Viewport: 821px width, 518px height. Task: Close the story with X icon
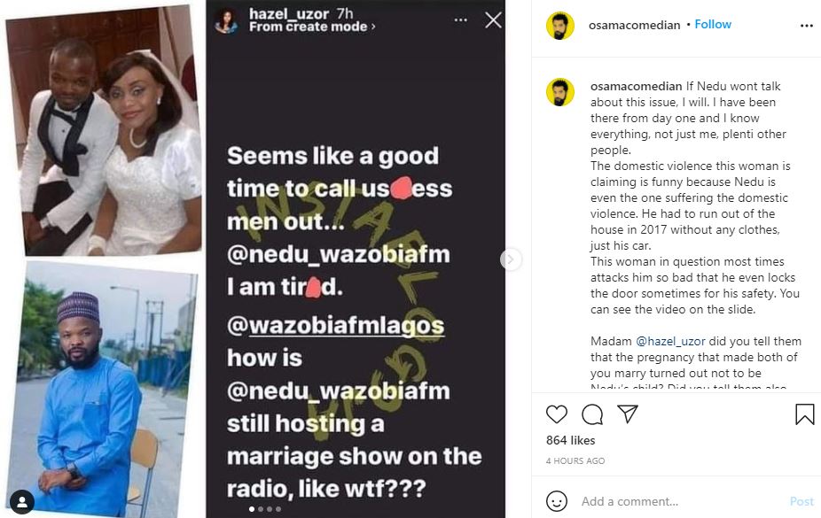click(x=493, y=19)
